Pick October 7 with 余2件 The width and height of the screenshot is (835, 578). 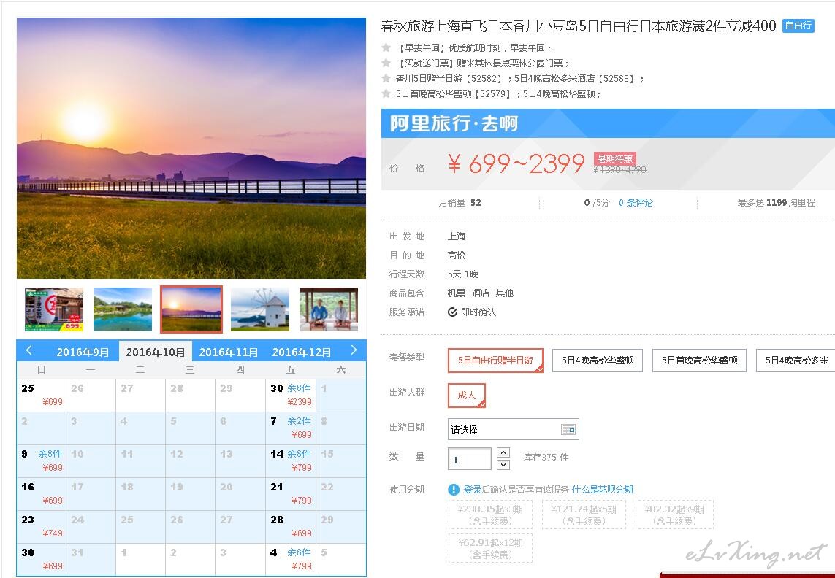(291, 428)
